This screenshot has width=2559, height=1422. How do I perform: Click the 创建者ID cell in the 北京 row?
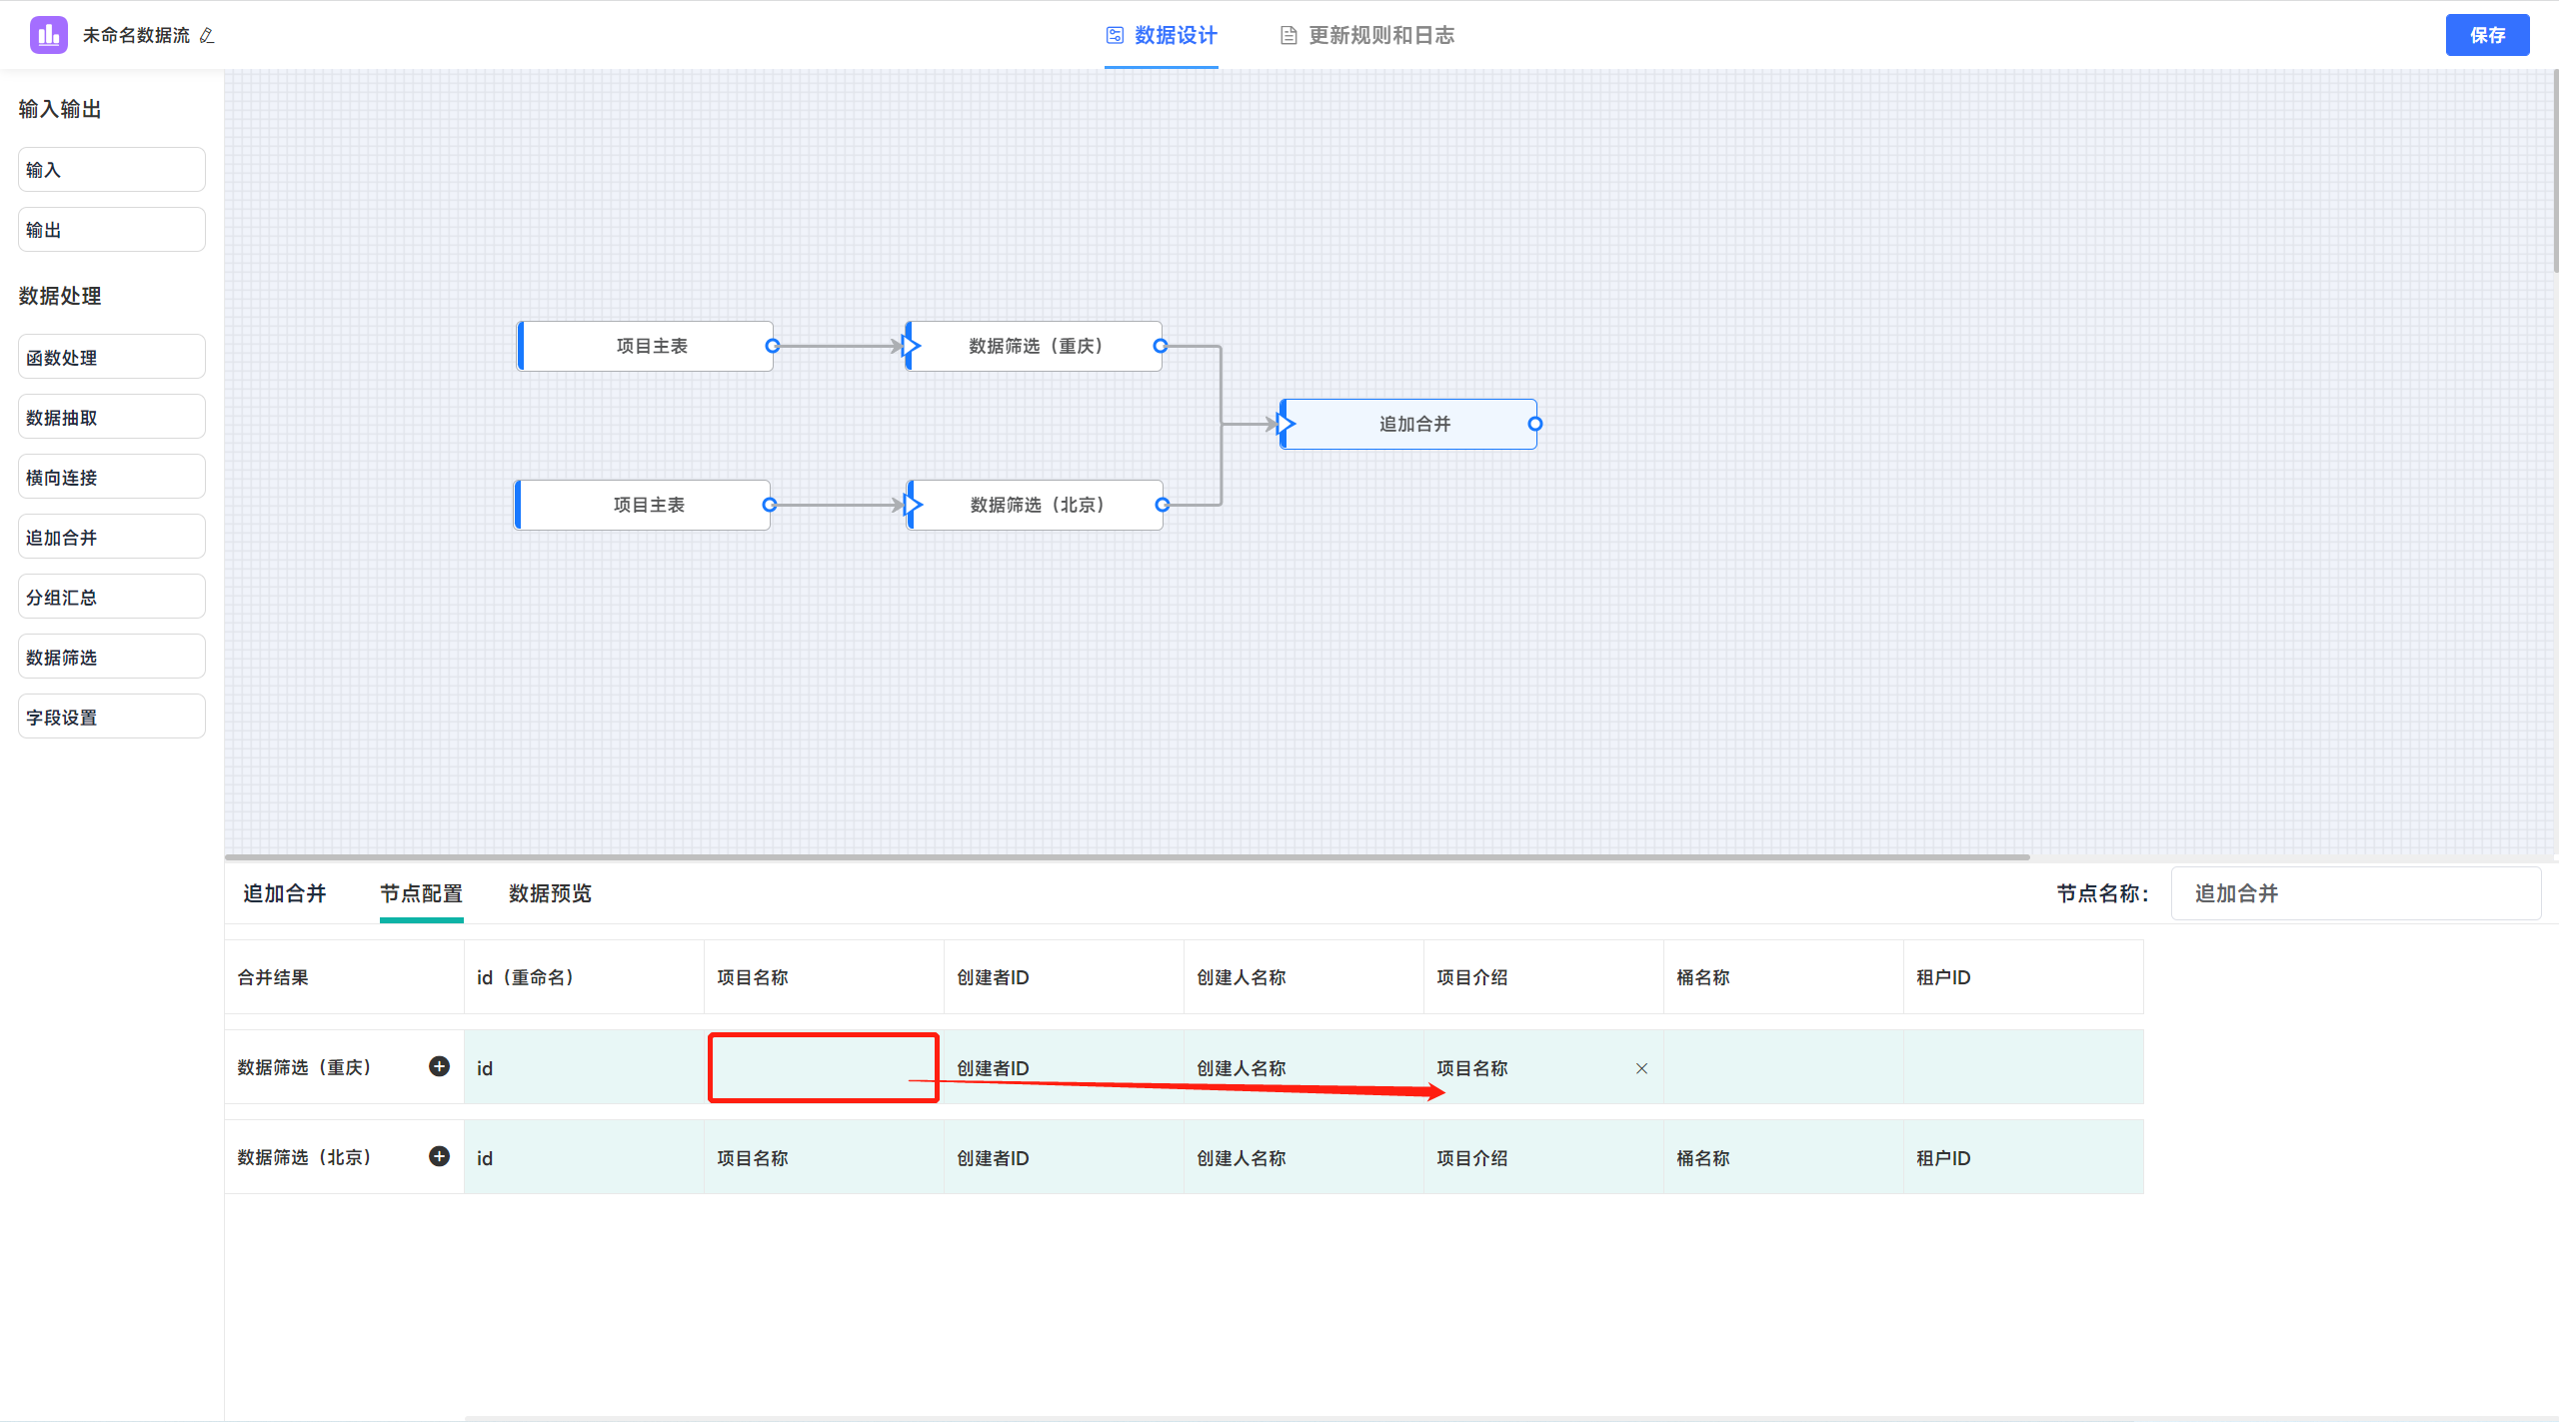[1064, 1157]
